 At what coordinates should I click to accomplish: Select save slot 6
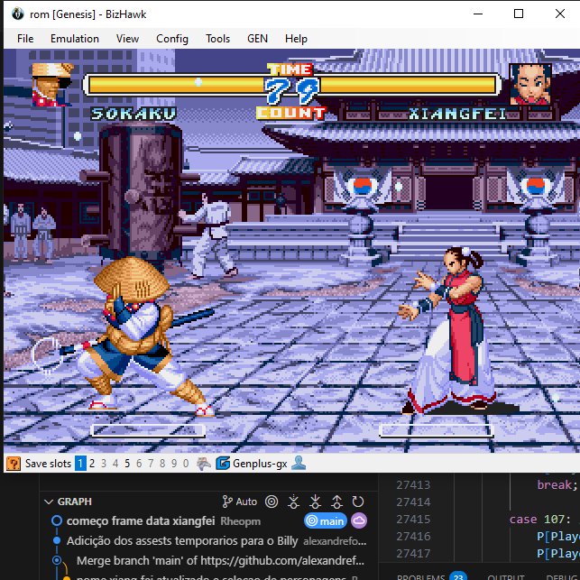click(139, 464)
